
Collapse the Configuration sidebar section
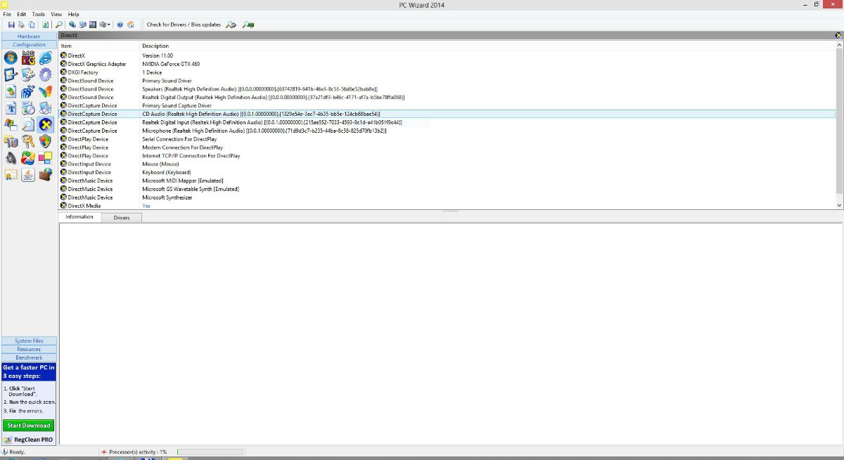29,44
